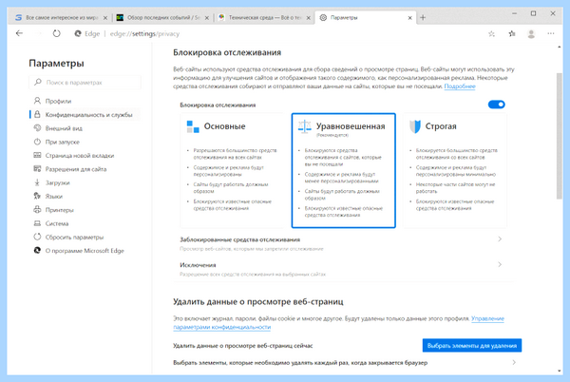Image resolution: width=570 pixels, height=382 pixels.
Task: Open a new tab with plus
Action: (x=423, y=17)
